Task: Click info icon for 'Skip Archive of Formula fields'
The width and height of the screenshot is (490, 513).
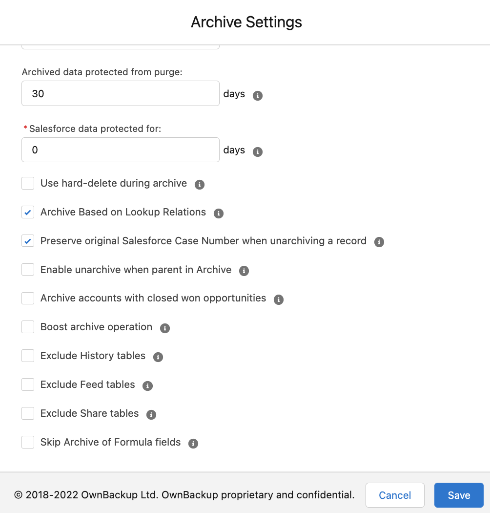Action: [x=193, y=443]
